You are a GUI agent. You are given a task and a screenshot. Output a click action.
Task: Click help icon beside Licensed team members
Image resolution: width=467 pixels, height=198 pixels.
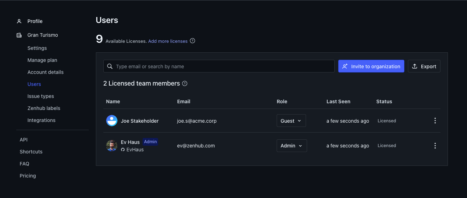pos(185,83)
